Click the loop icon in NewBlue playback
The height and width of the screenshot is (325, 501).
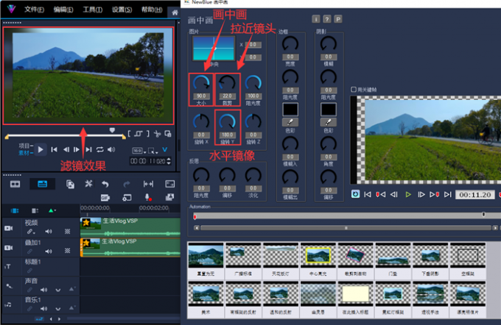[x=355, y=194]
